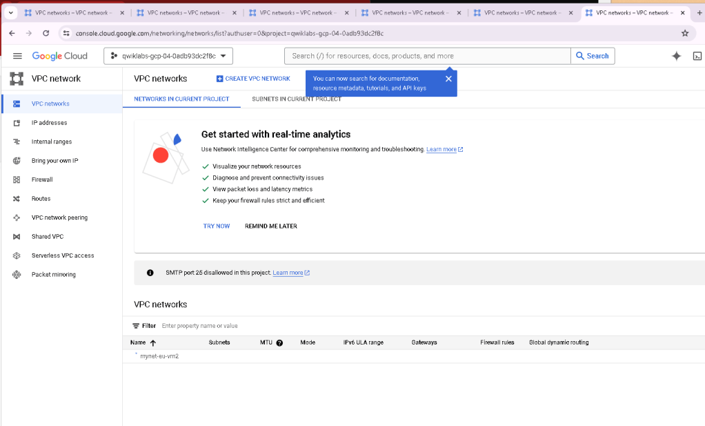Select VPC networks icon in sidebar
705x426 pixels.
click(x=17, y=104)
